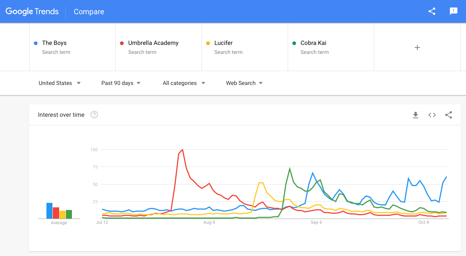Edit the Cobra Kai search term

coord(314,43)
